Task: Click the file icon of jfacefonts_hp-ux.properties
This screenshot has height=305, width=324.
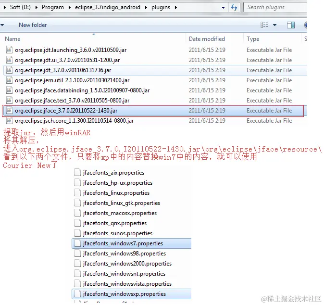Action: pos(77,183)
